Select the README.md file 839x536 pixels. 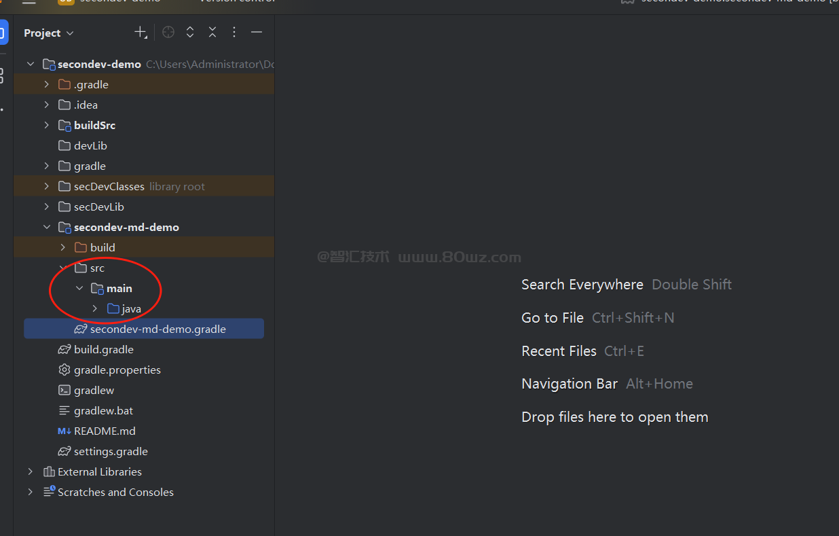click(x=104, y=431)
